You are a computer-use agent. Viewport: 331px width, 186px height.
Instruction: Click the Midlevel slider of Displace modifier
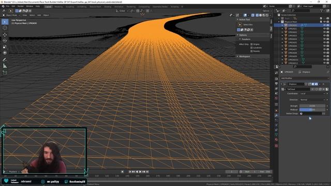312,110
